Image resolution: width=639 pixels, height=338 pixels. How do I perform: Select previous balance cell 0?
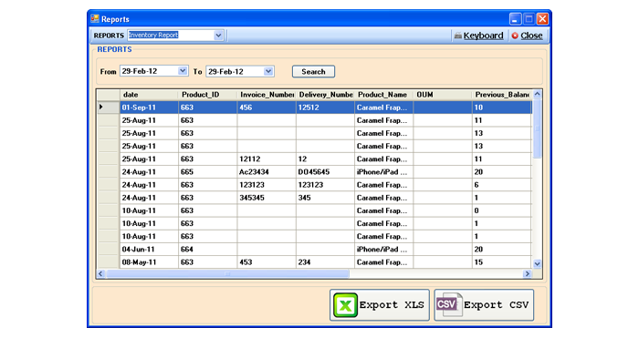point(502,210)
